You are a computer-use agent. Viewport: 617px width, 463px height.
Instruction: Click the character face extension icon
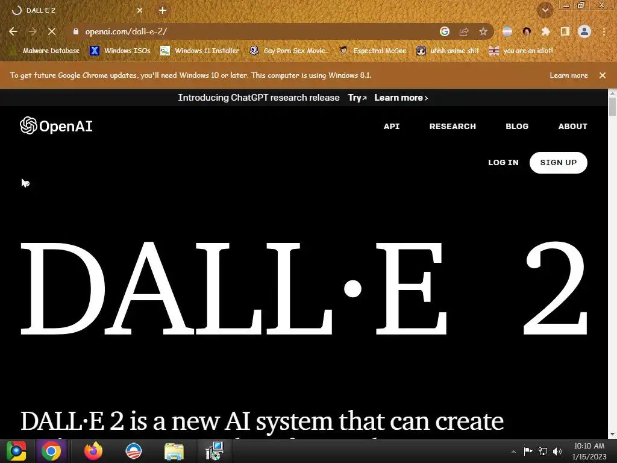[x=527, y=31]
